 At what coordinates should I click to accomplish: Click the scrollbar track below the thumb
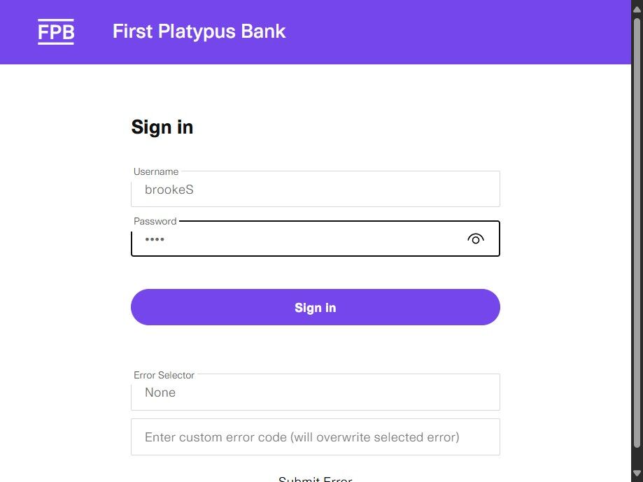coord(637,458)
